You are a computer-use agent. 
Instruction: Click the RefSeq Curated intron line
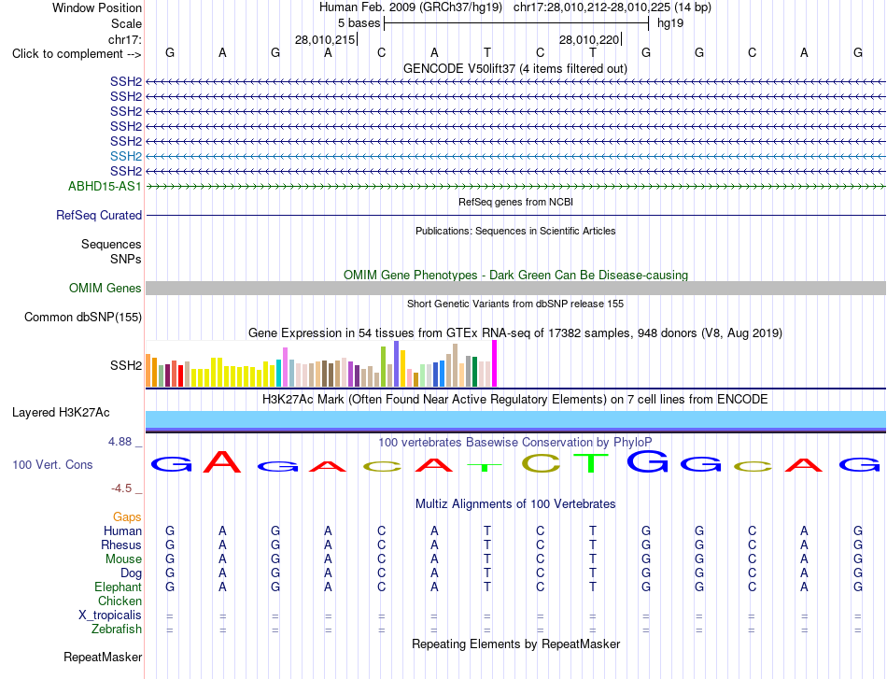(515, 215)
